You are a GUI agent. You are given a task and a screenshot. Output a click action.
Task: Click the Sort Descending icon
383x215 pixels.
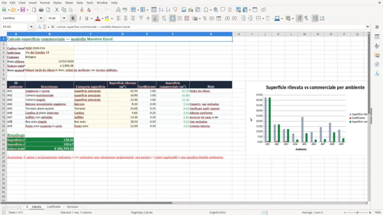[x=168, y=10]
